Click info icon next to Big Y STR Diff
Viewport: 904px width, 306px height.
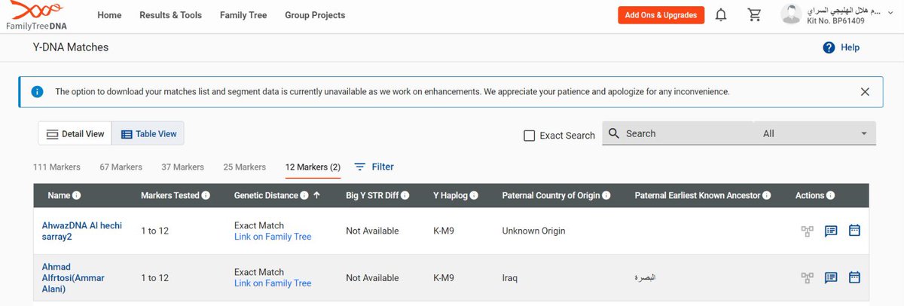(x=405, y=196)
